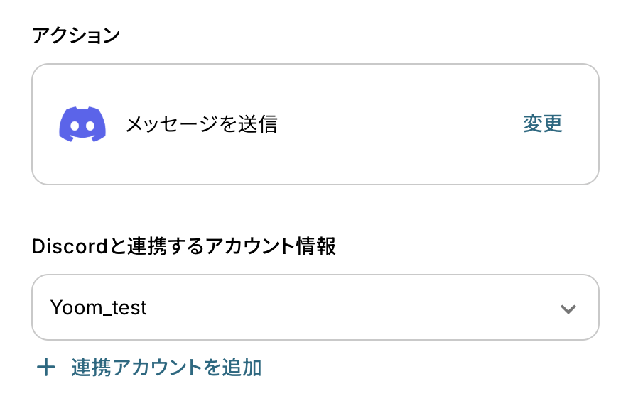Click the Yoom_test text in the selector
The width and height of the screenshot is (638, 413).
99,308
